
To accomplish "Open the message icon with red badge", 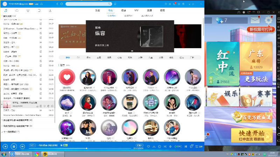I will [x=174, y=4].
